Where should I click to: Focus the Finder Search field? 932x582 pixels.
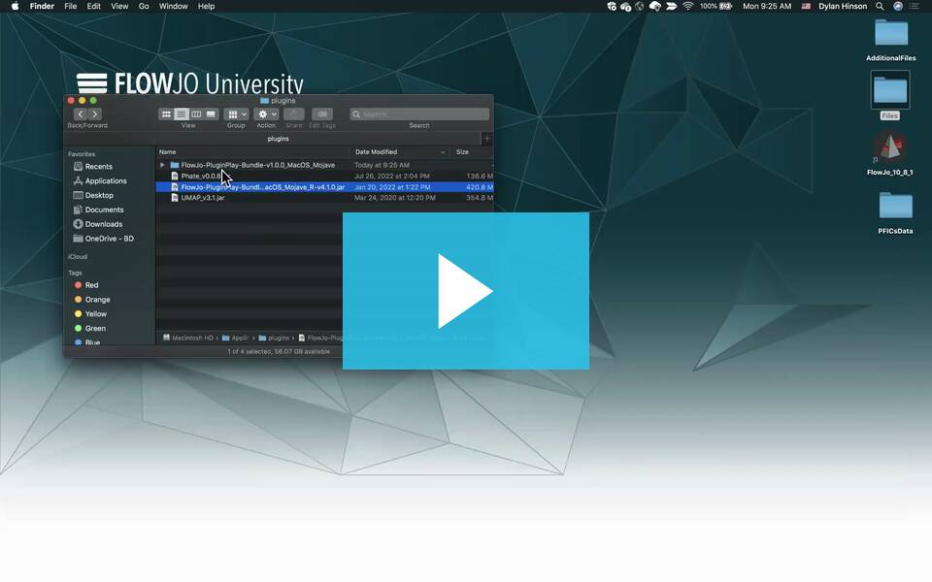419,114
